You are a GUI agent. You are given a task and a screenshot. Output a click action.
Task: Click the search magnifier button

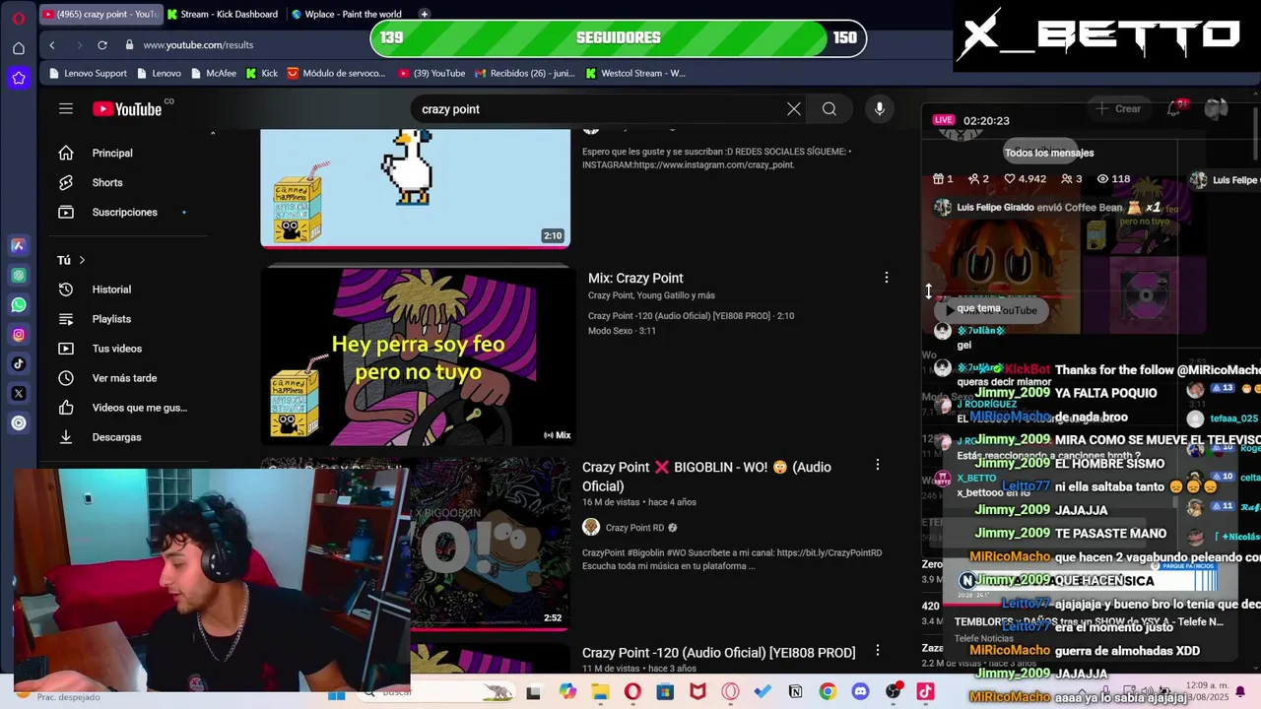(830, 109)
